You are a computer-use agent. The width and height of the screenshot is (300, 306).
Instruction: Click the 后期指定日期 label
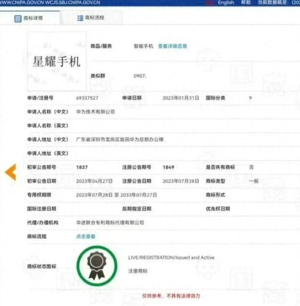(x=137, y=209)
